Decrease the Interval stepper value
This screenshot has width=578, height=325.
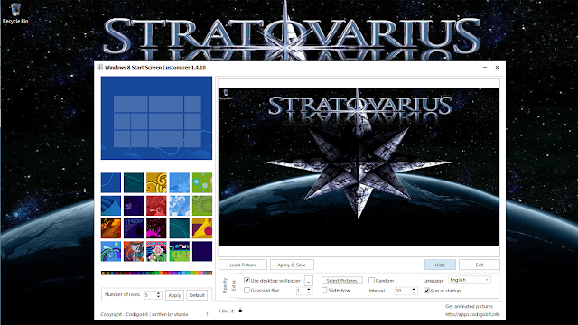414,292
